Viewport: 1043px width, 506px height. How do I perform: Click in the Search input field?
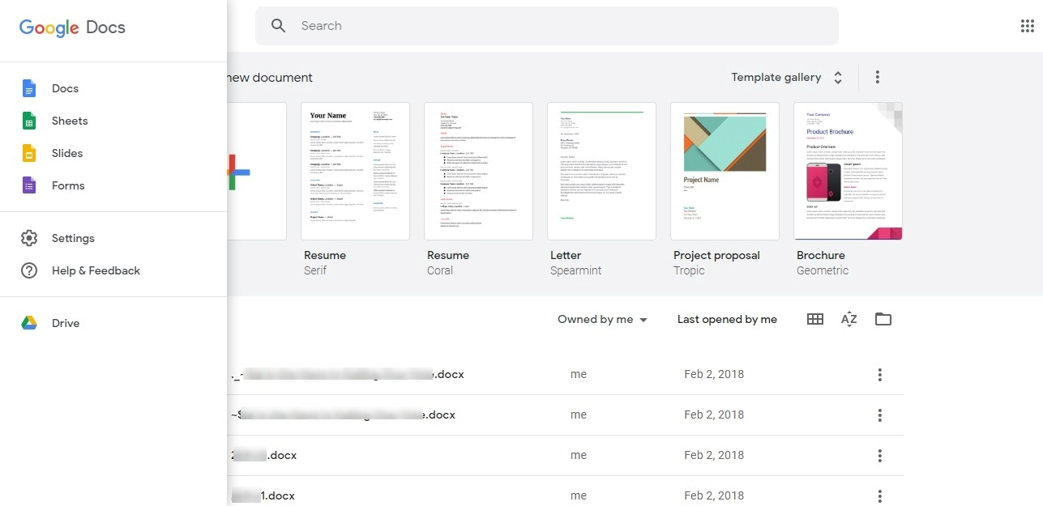pos(559,26)
